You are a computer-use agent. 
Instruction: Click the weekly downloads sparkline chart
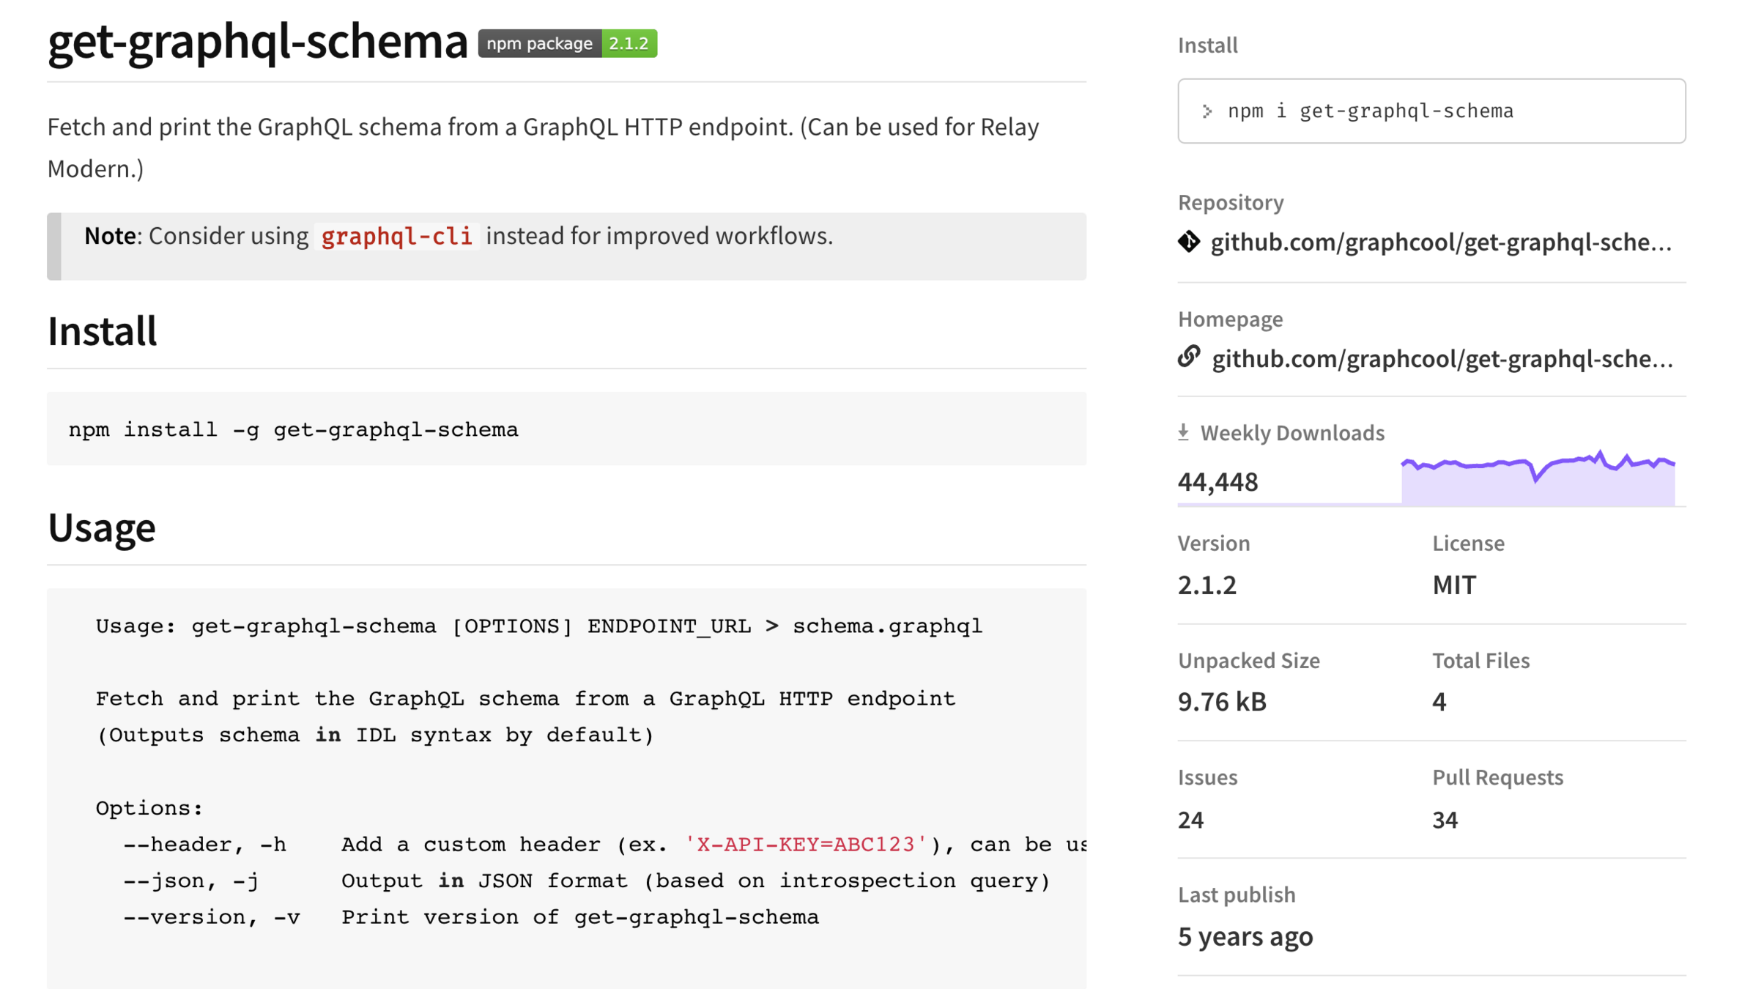1537,479
